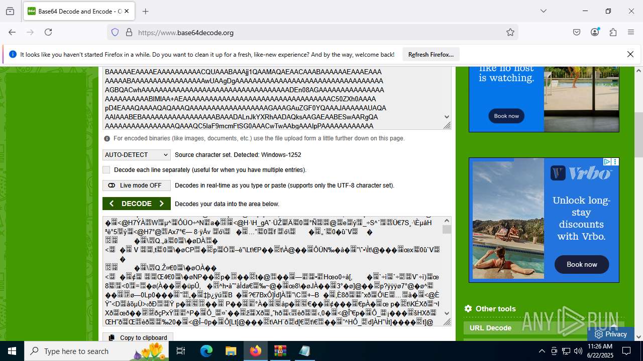The height and width of the screenshot is (361, 643).
Task: Switch to Firefox on the taskbar
Action: 256,351
